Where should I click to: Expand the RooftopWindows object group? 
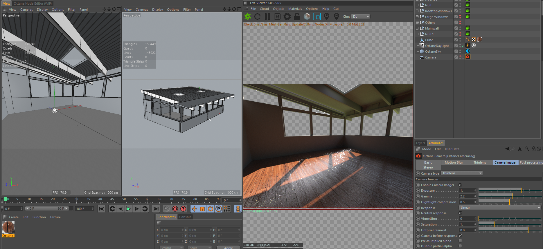click(417, 11)
